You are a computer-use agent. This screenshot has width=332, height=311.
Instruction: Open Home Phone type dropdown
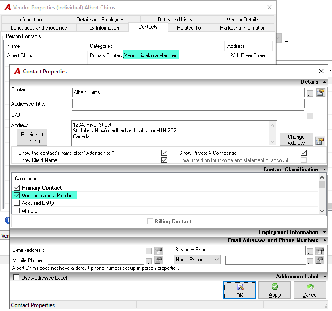pyautogui.click(x=197, y=260)
